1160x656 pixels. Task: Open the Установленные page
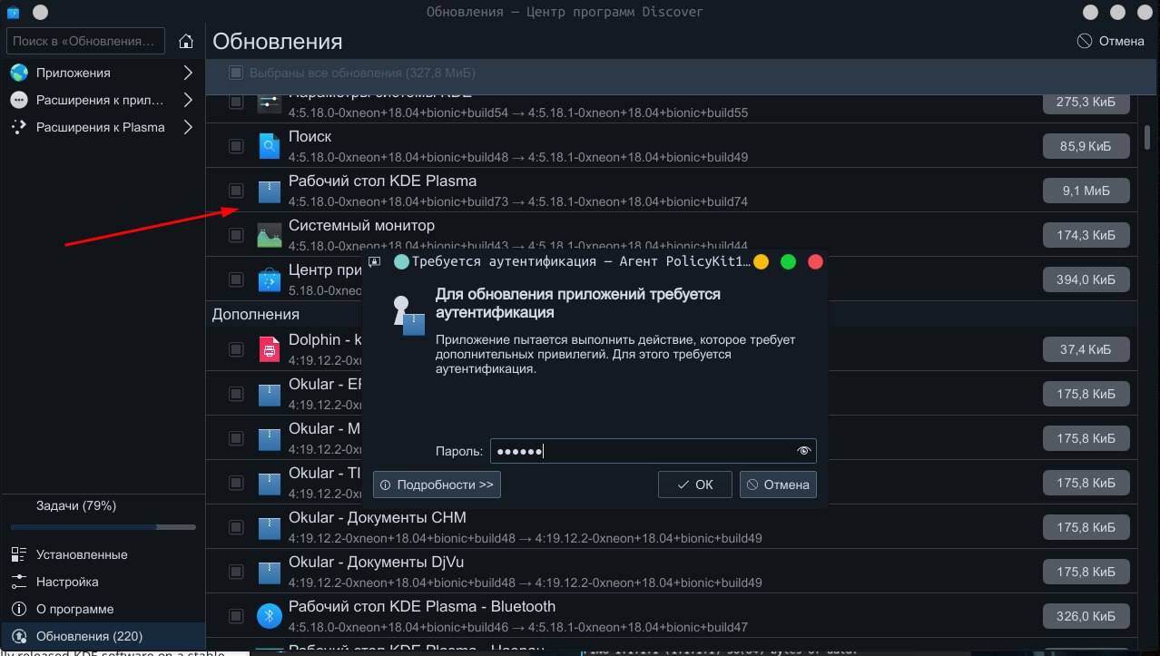[x=102, y=554]
